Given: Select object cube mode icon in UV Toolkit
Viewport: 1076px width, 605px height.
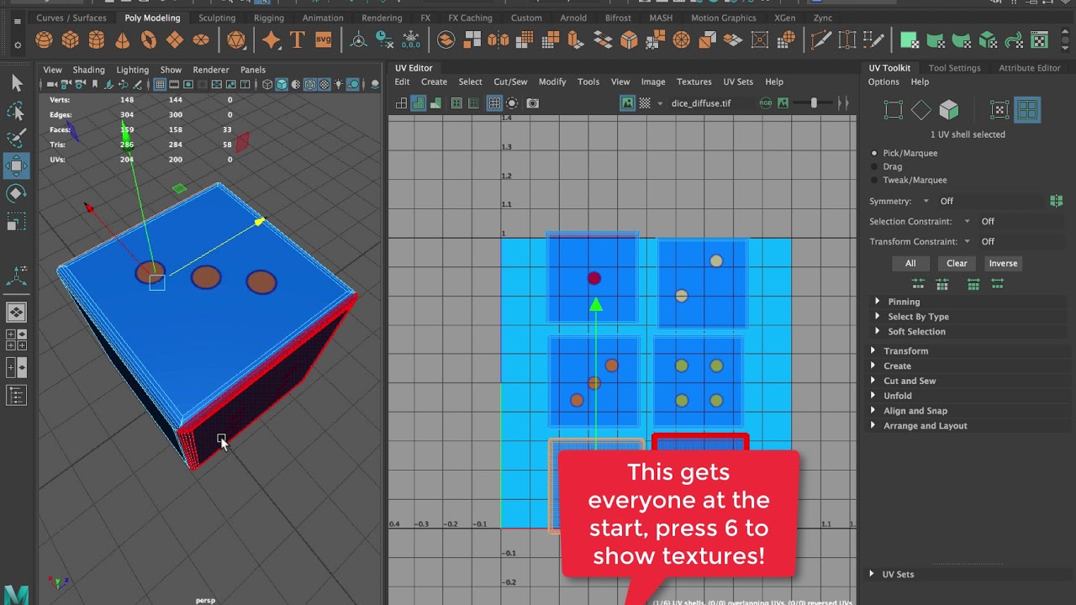Looking at the screenshot, I should pos(949,109).
